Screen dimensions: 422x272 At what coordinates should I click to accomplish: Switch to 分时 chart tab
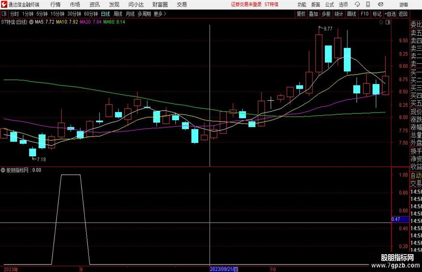click(x=15, y=14)
